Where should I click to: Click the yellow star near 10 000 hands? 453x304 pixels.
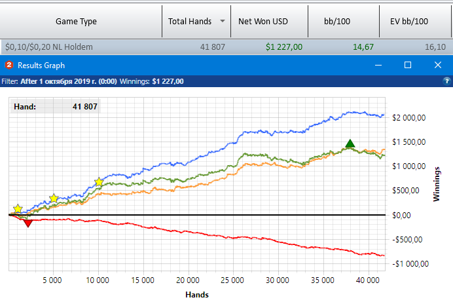[99, 182]
